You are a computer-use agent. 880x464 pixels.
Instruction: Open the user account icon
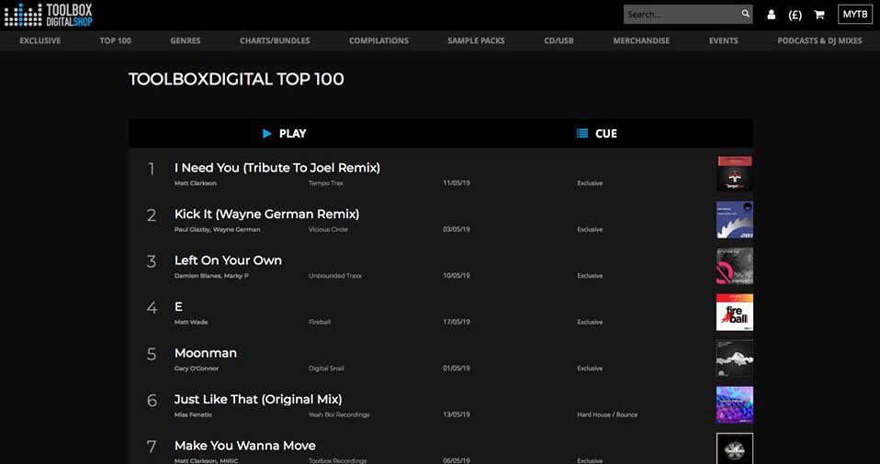771,15
